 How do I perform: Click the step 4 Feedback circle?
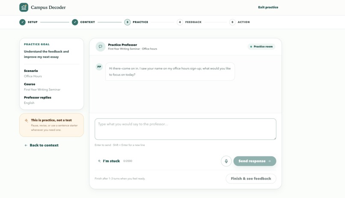[180, 22]
